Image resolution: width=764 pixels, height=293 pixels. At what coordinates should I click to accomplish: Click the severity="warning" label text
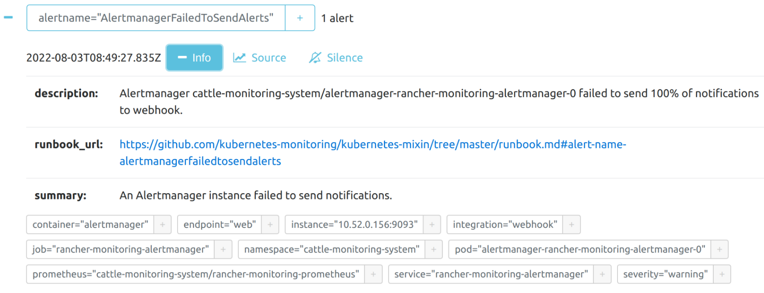coord(665,274)
